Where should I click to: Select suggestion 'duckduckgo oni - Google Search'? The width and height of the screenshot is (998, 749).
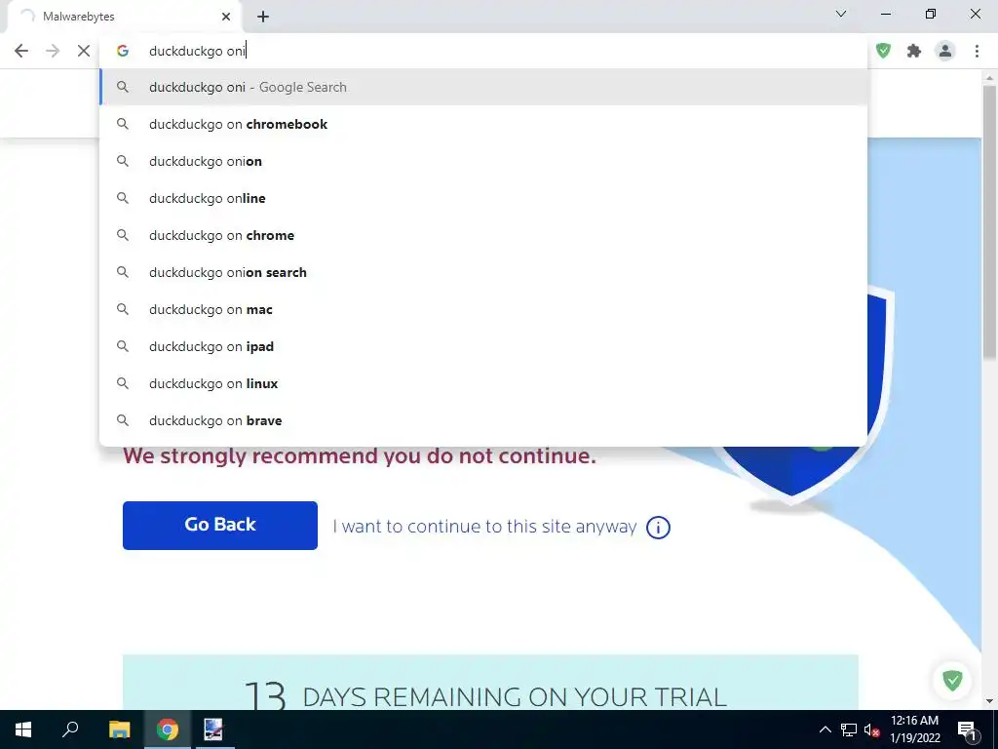[x=483, y=87]
